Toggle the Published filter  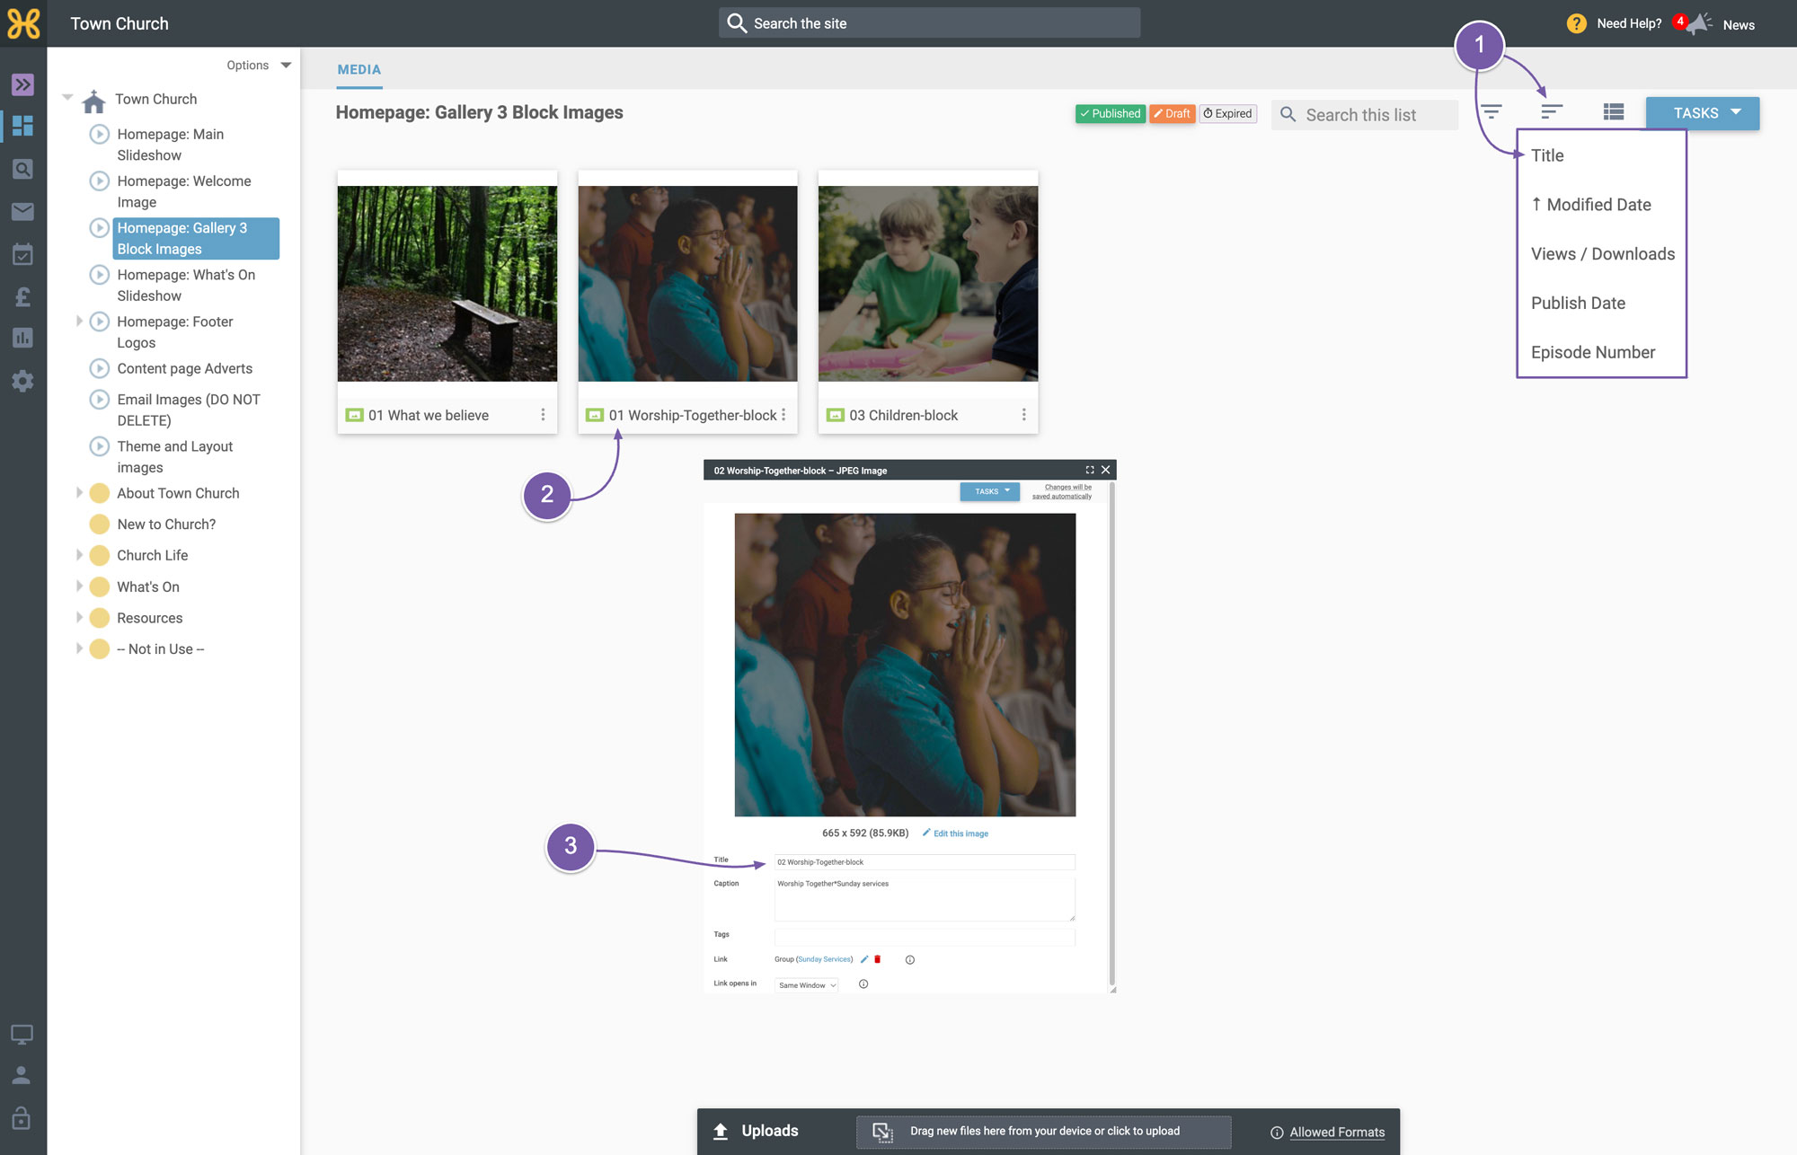point(1111,113)
